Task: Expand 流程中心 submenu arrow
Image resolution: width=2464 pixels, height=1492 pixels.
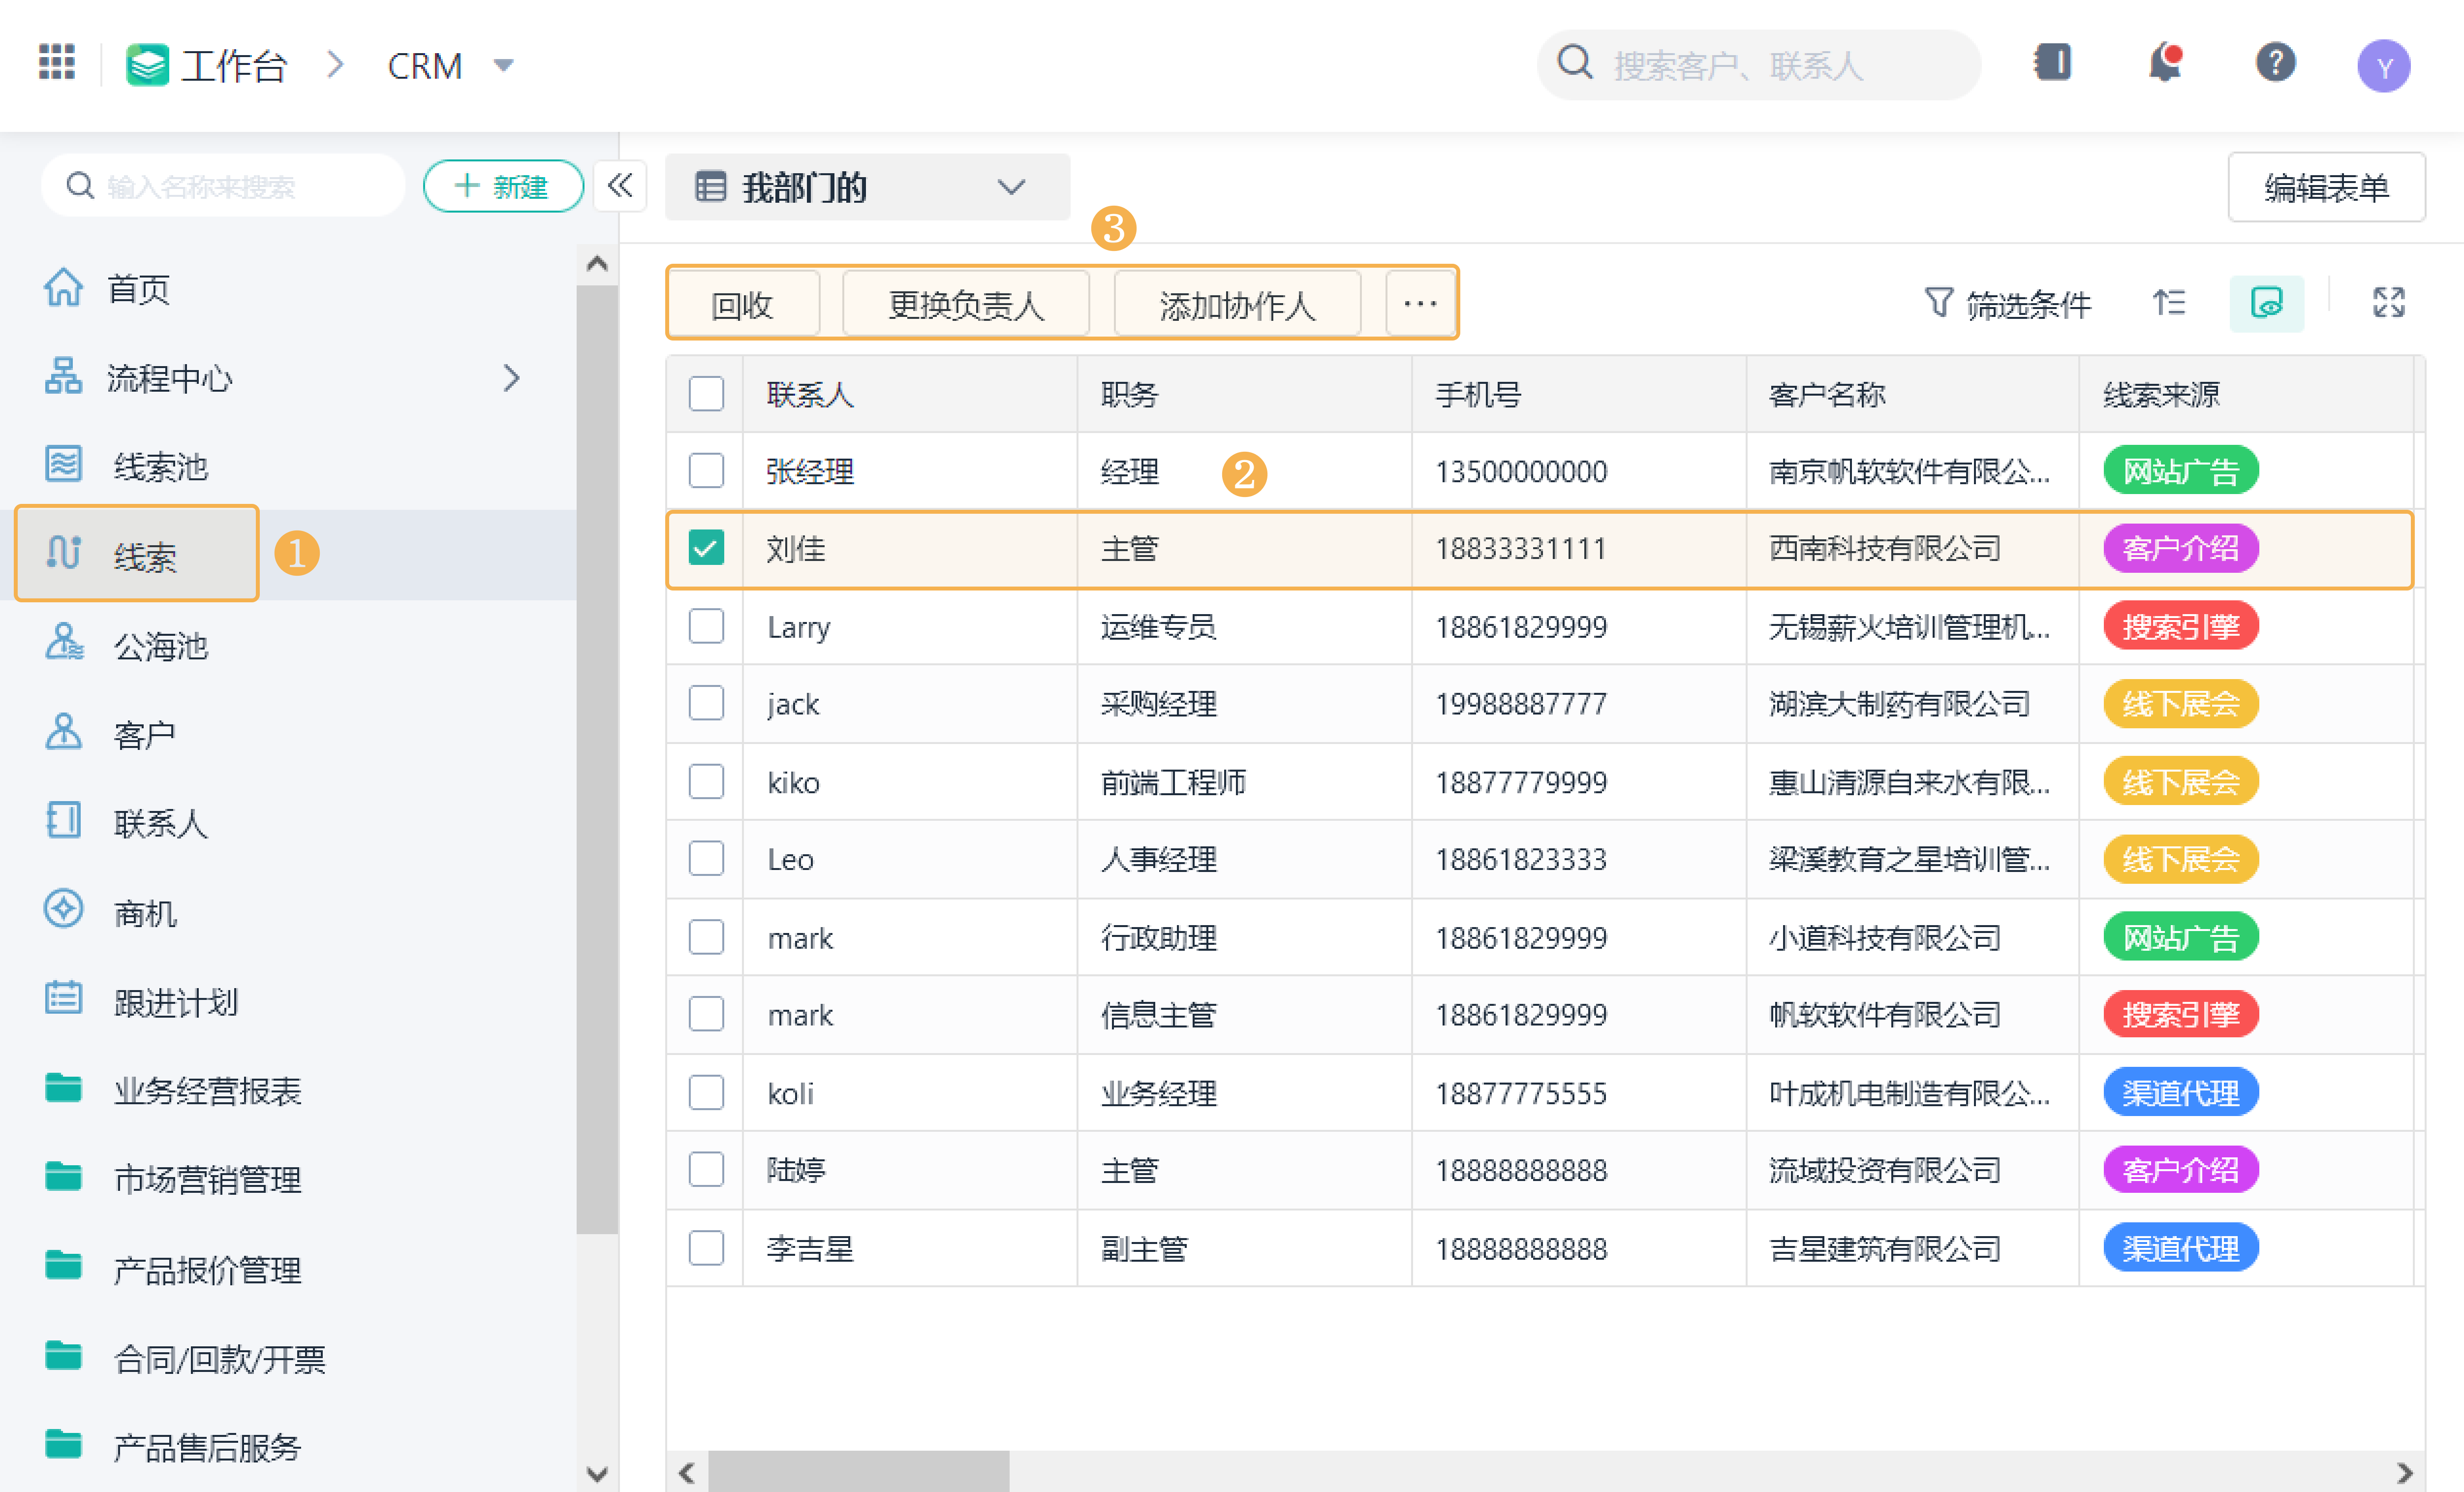Action: pos(512,378)
